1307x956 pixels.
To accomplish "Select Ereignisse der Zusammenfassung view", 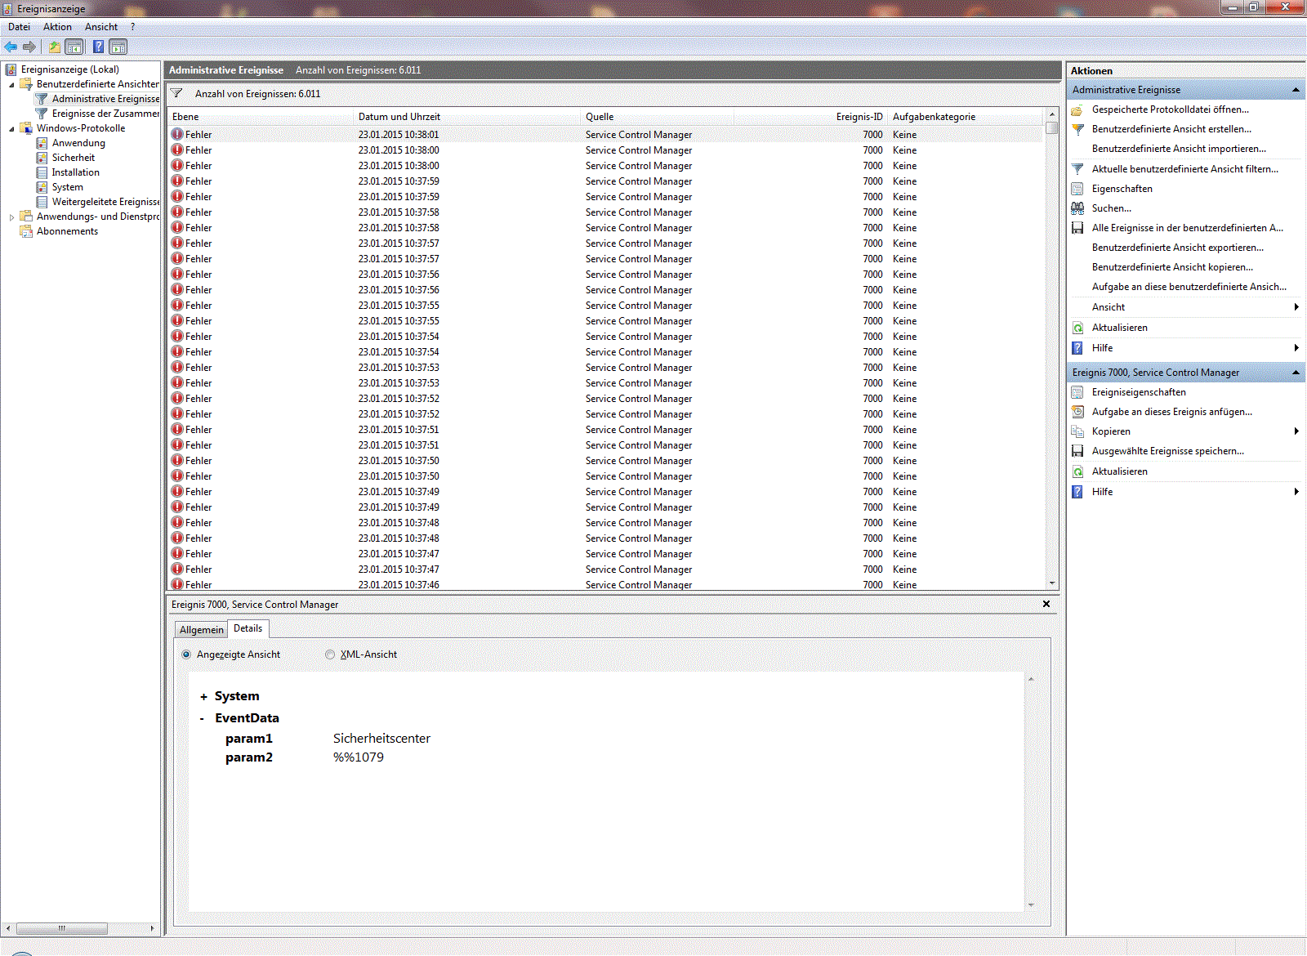I will (105, 114).
